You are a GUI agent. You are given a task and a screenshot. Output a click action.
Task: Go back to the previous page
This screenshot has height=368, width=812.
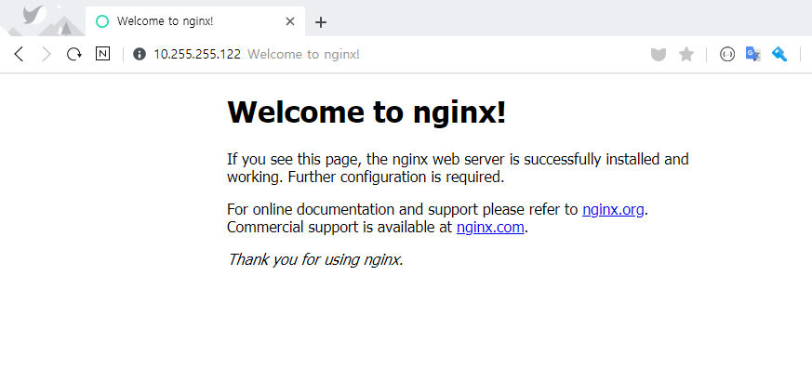click(x=19, y=54)
